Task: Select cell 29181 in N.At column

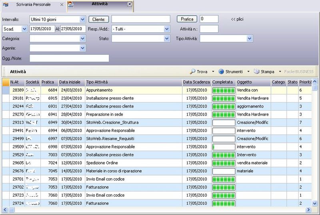Action: pyautogui.click(x=17, y=98)
